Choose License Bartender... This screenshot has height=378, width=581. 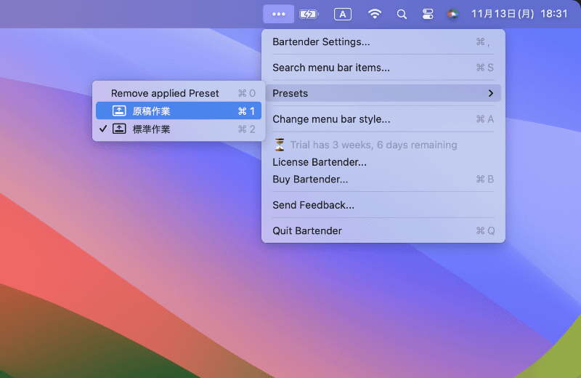click(x=383, y=162)
